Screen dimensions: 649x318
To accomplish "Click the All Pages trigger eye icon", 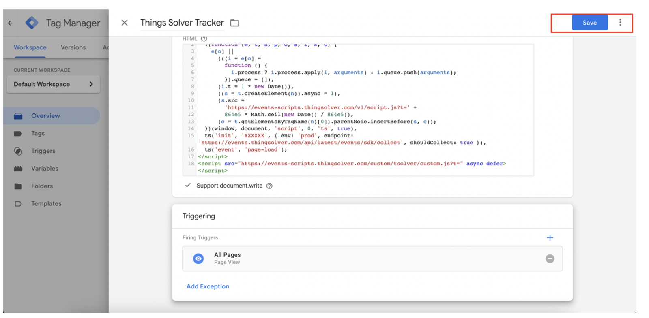I will (198, 258).
